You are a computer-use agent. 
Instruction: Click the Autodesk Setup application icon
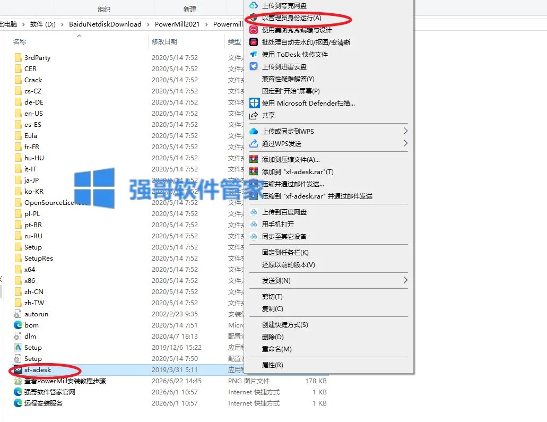pyautogui.click(x=18, y=347)
